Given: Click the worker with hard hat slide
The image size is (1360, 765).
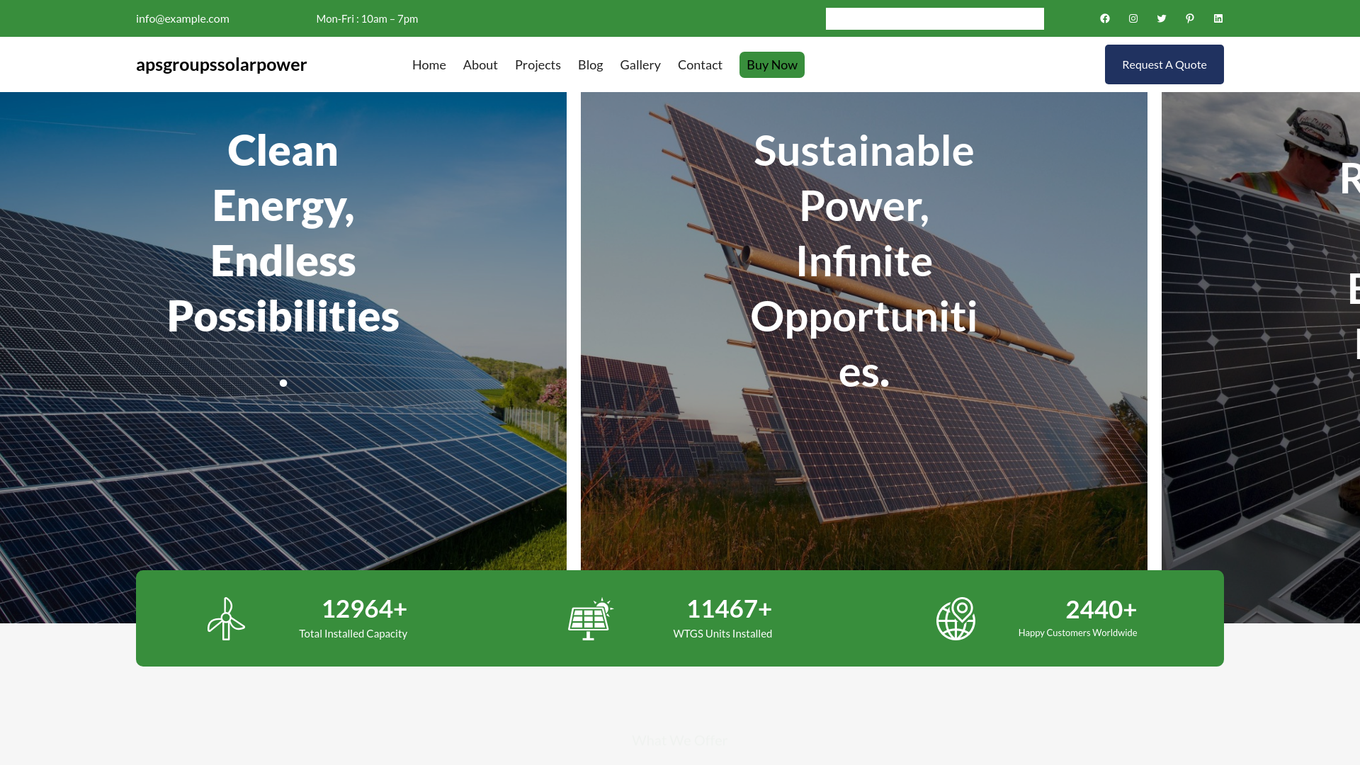Looking at the screenshot, I should (x=1261, y=358).
